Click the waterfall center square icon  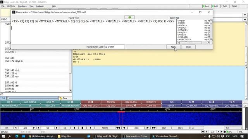point(83,128)
